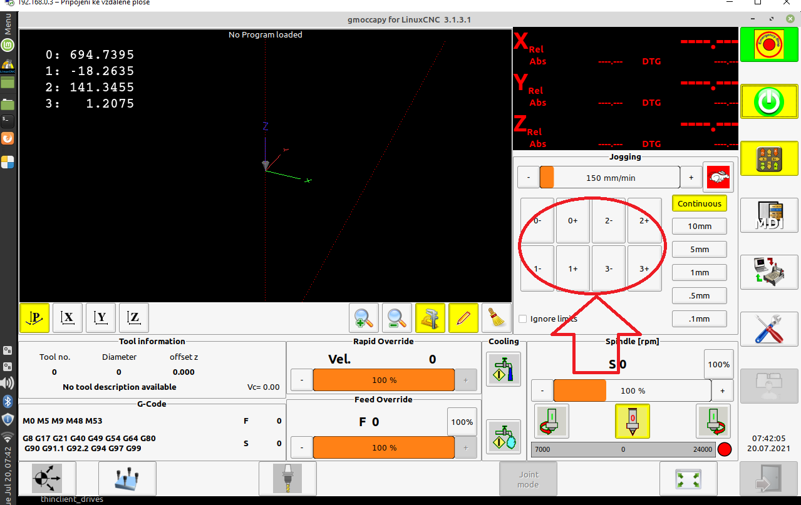Jog joint 0 in negative direction
The width and height of the screenshot is (801, 505).
point(538,220)
